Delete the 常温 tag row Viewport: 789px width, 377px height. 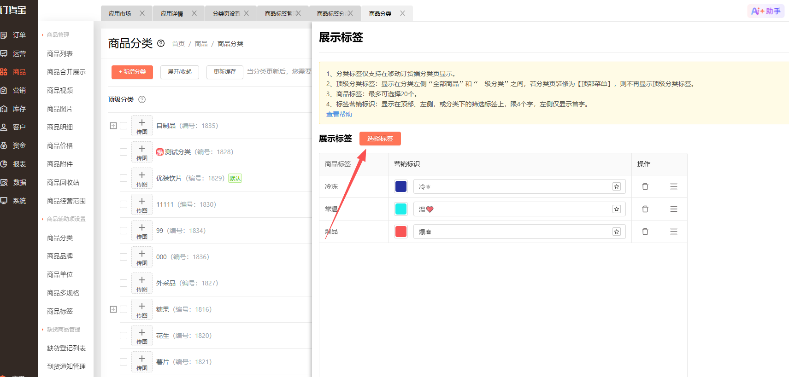point(645,209)
